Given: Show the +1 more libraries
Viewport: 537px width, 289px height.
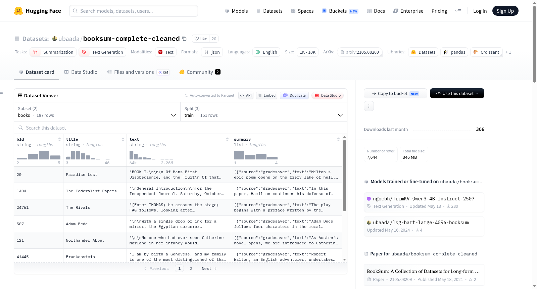Looking at the screenshot, I should tap(508, 52).
